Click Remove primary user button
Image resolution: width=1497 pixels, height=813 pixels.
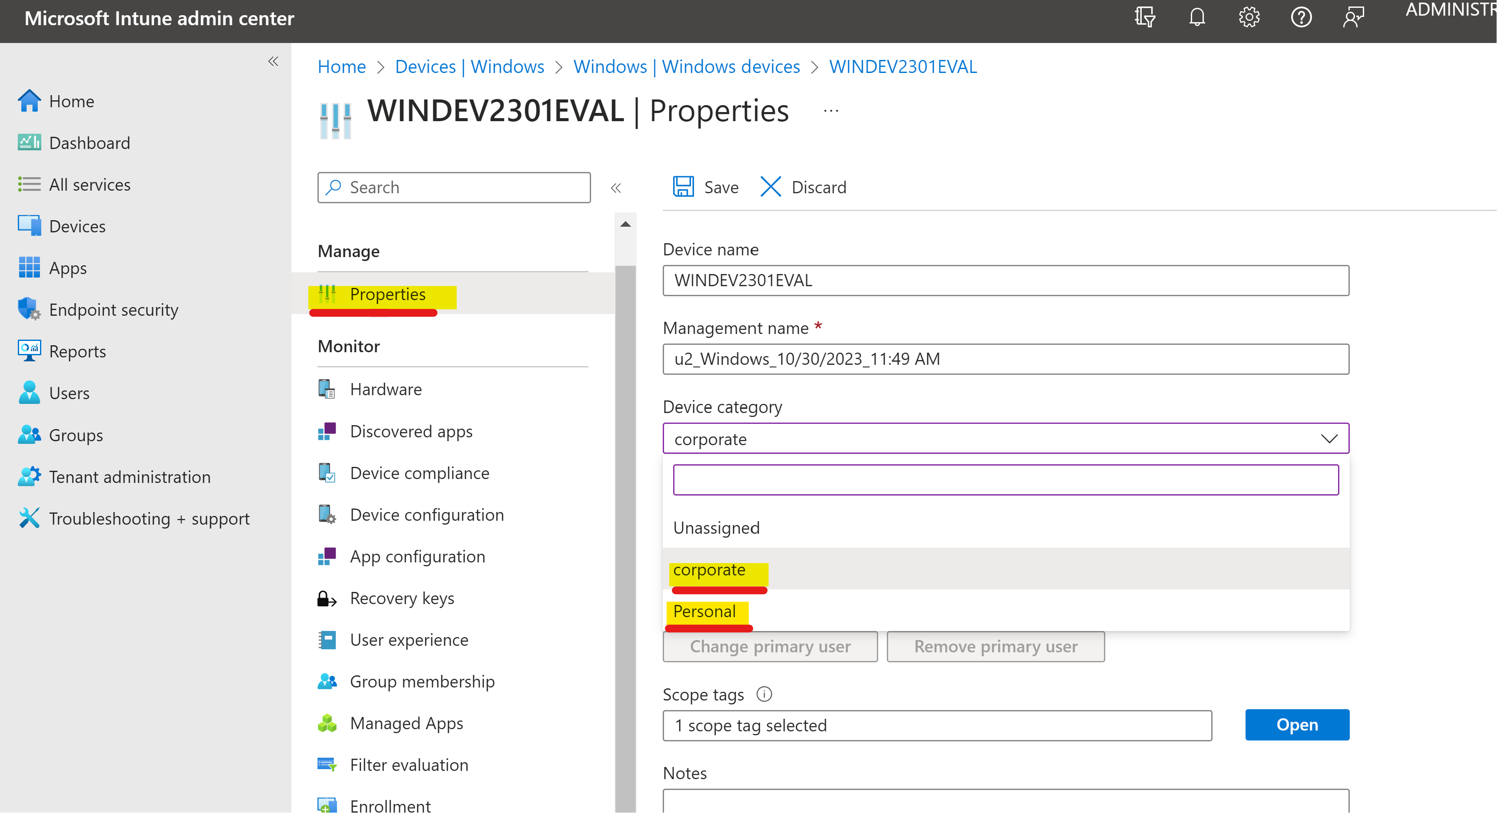tap(995, 646)
